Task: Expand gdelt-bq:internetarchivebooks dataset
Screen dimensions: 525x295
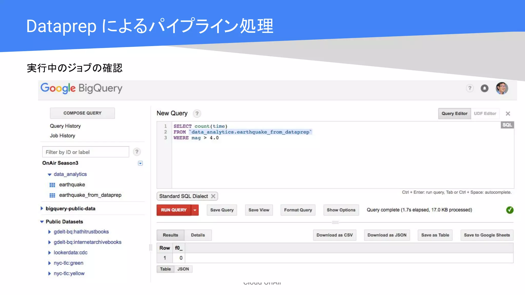Action: (49, 242)
